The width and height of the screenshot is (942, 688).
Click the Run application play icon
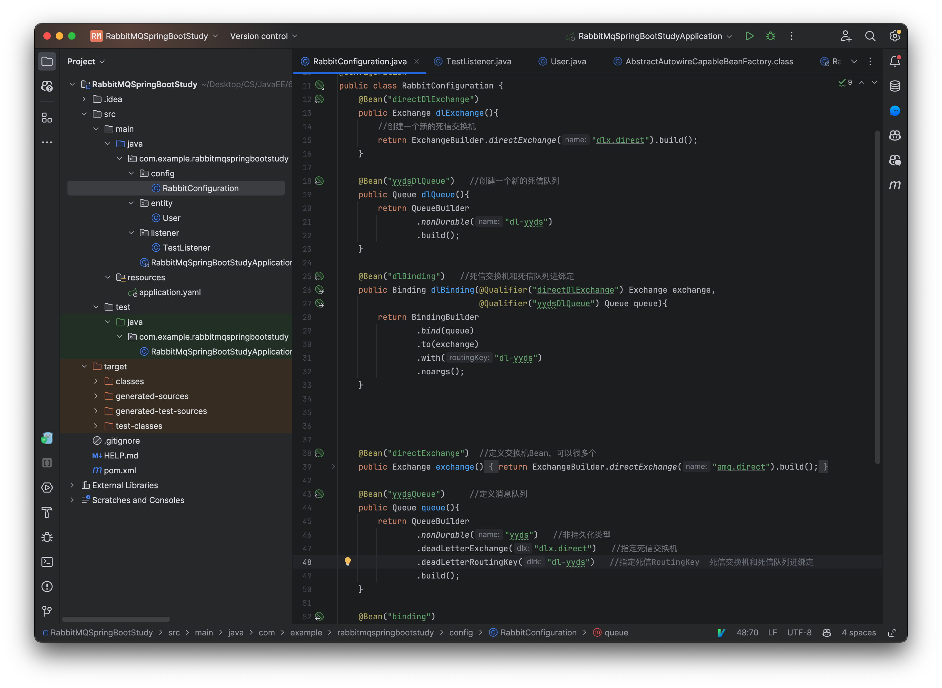[x=749, y=36]
